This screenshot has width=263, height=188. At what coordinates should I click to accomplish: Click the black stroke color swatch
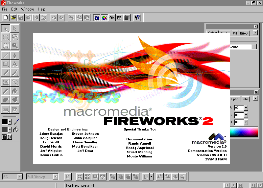click(x=5, y=122)
